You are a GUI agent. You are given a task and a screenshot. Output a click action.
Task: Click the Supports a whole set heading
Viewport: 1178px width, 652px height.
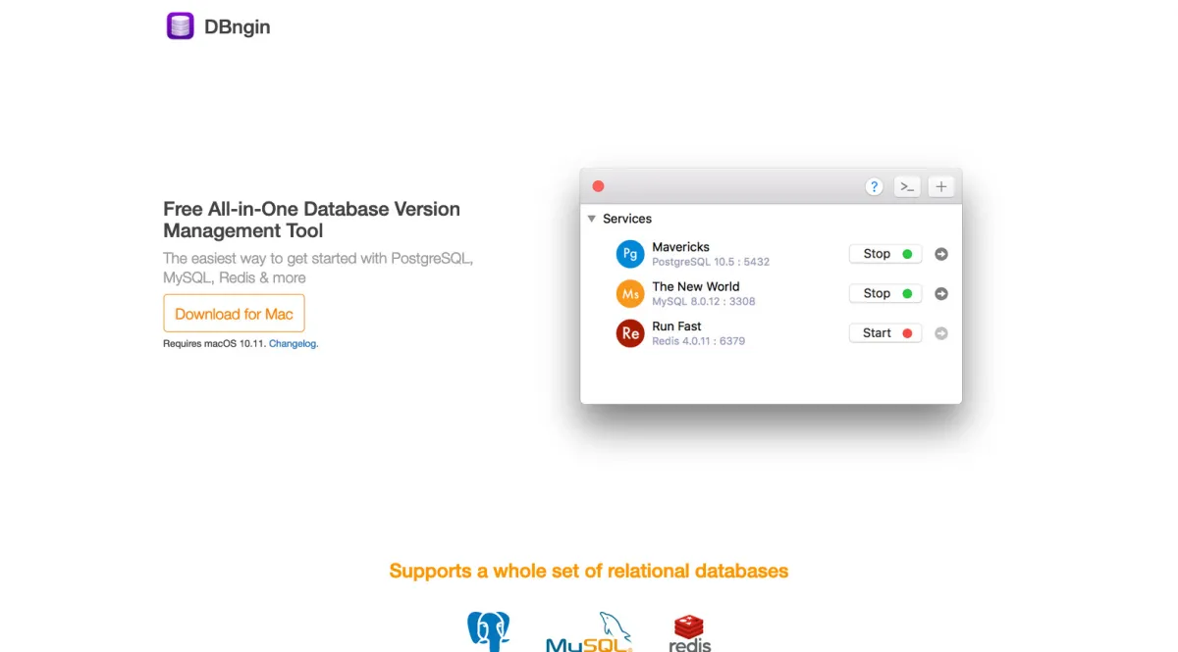pyautogui.click(x=589, y=571)
